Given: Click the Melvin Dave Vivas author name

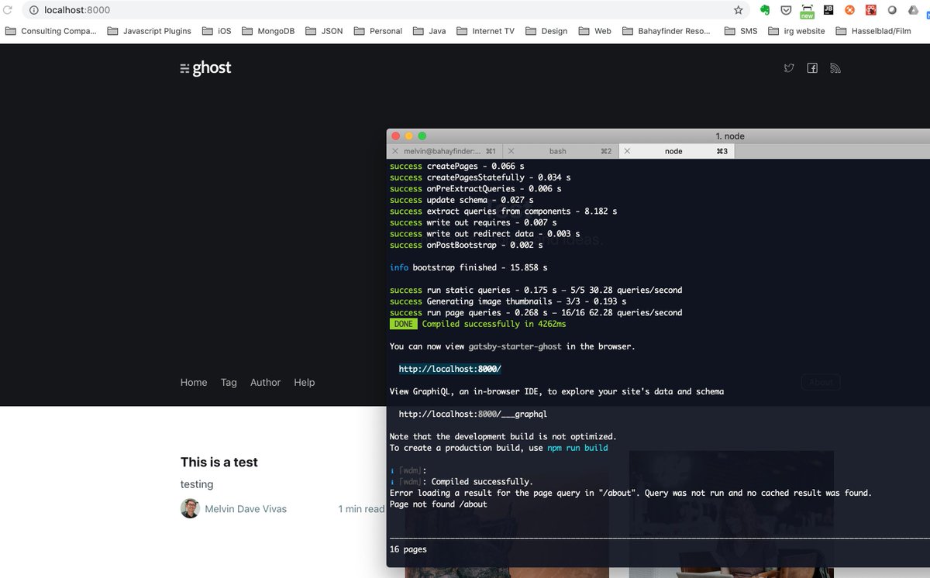Looking at the screenshot, I should pos(246,509).
